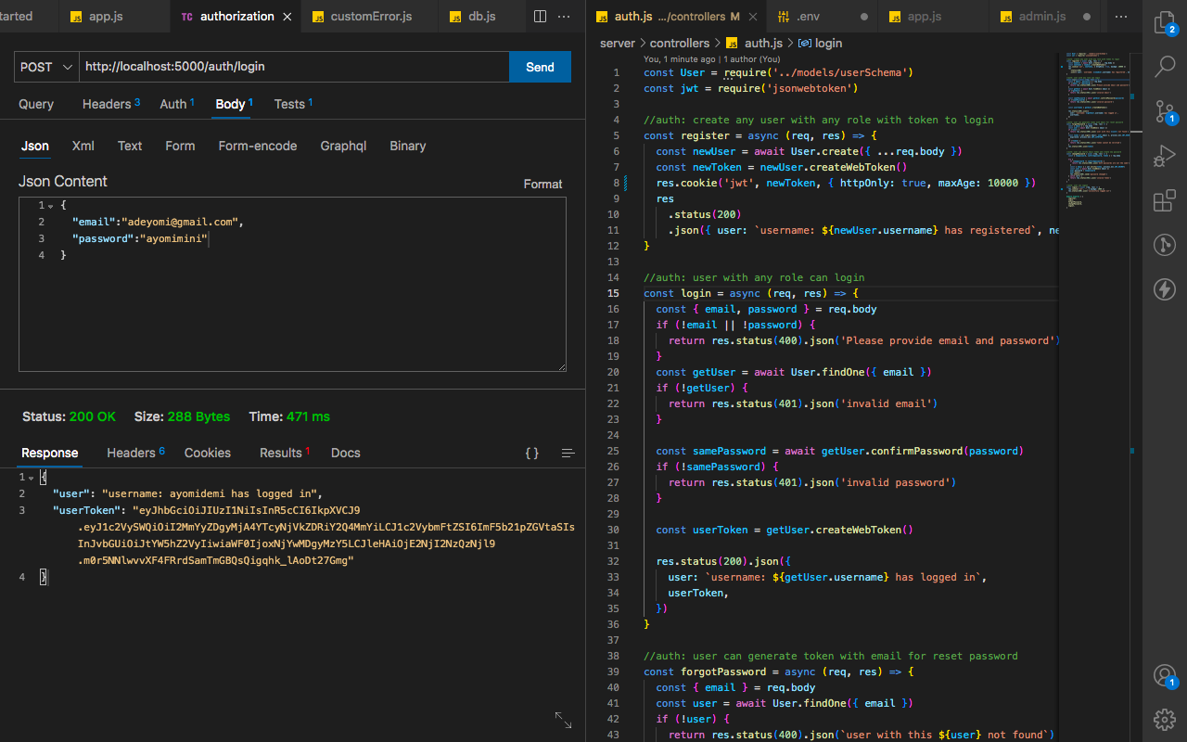
Task: Open the Accounts icon near bottom sidebar
Action: click(x=1165, y=676)
